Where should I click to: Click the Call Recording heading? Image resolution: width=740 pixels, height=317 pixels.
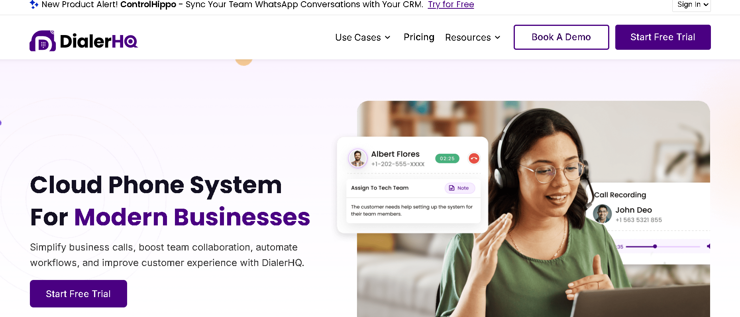(620, 195)
